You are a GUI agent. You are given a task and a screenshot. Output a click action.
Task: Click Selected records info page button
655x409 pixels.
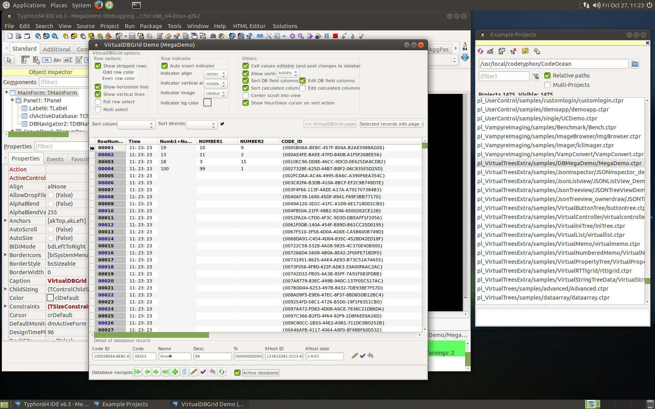[x=391, y=124]
